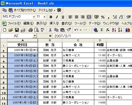
Task: Open the Chart Wizard icon
Action: [x=128, y=30]
